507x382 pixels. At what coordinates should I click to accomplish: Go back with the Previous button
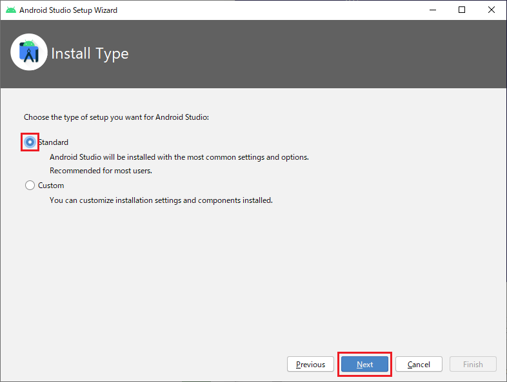pyautogui.click(x=310, y=364)
